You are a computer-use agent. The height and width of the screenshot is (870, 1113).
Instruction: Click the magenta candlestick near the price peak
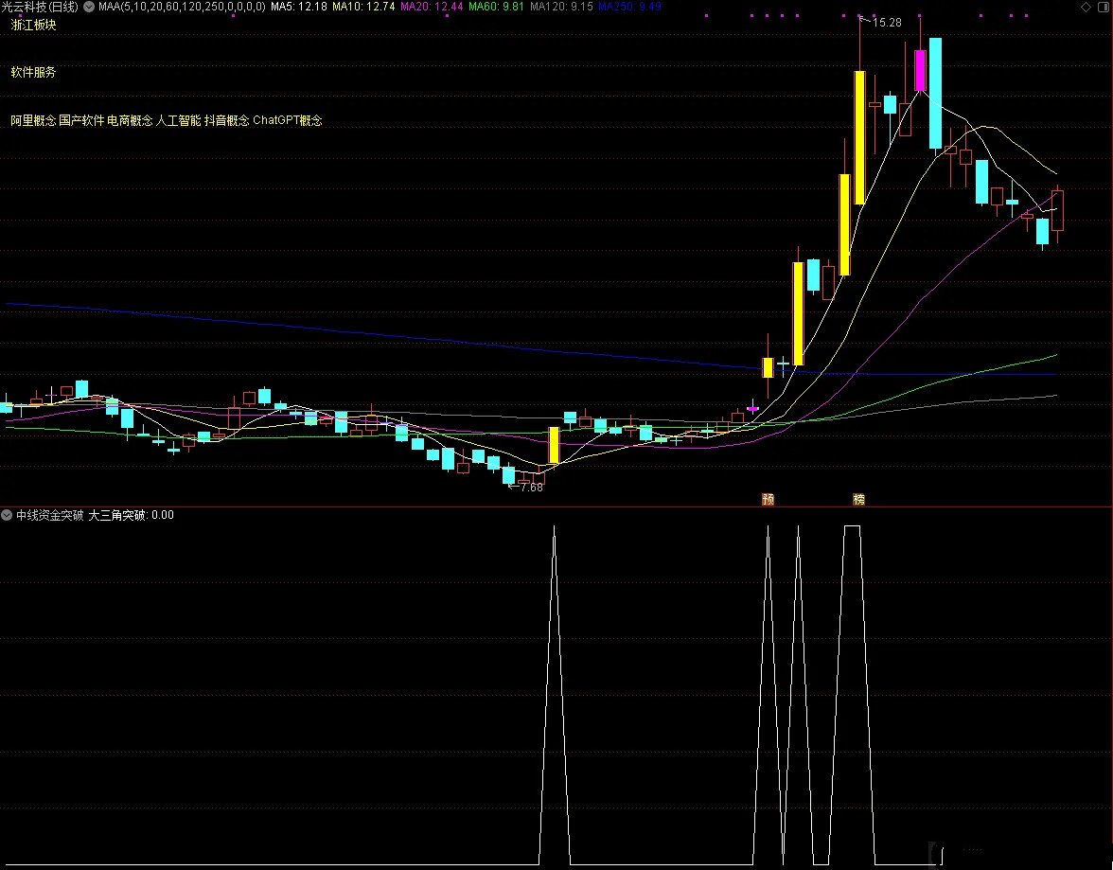tap(921, 70)
